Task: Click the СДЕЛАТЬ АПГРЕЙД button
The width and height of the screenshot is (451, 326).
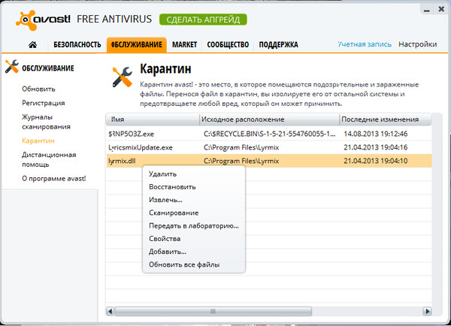Action: 203,20
